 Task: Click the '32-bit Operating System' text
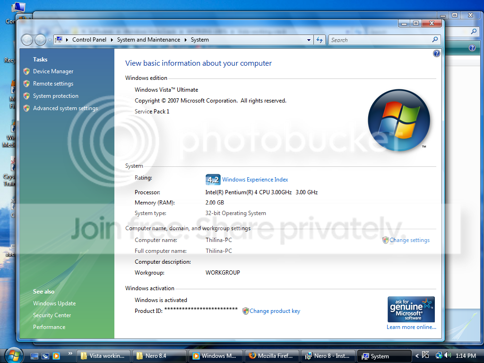[x=235, y=213]
